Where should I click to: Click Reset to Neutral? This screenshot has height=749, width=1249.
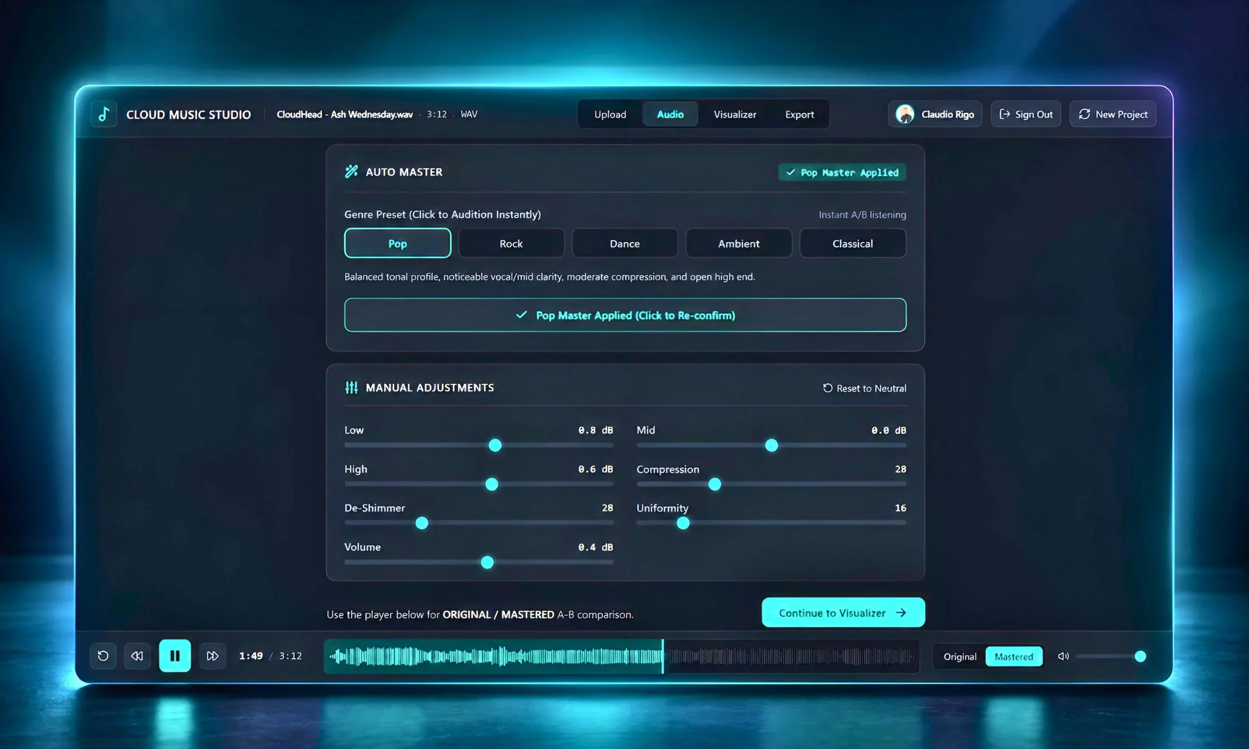coord(864,388)
